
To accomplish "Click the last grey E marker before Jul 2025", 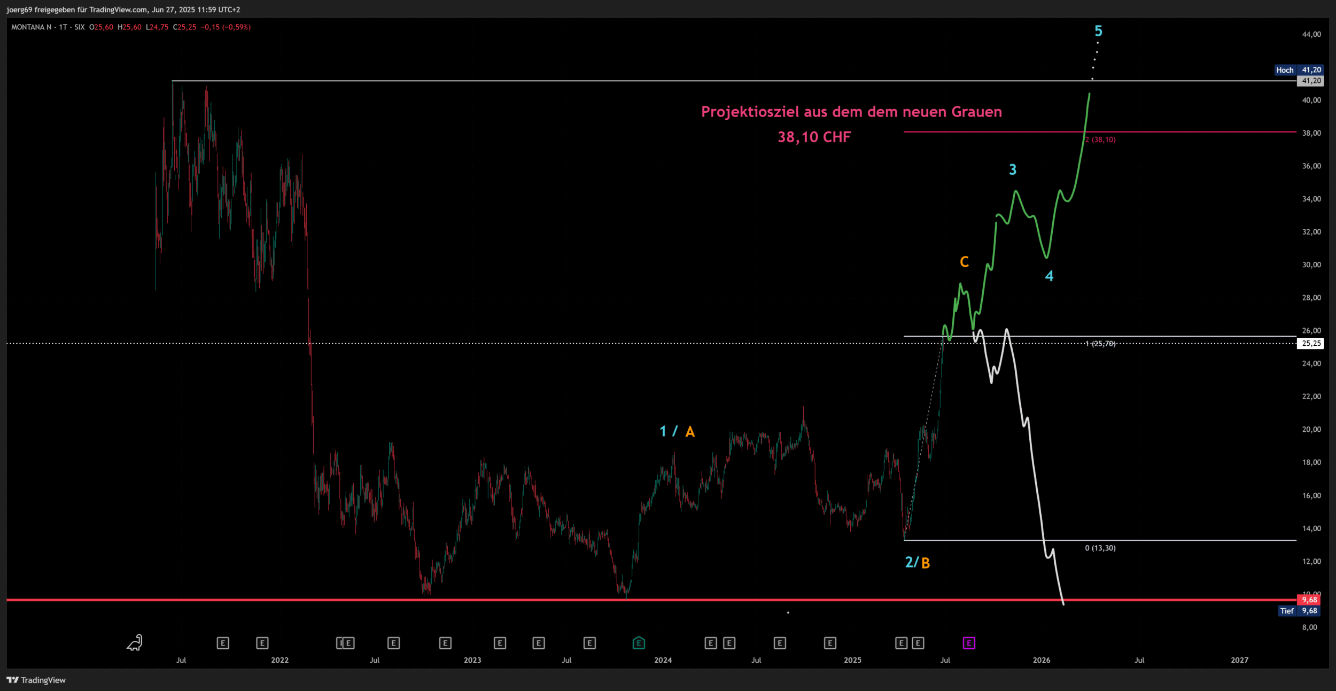I will point(918,643).
